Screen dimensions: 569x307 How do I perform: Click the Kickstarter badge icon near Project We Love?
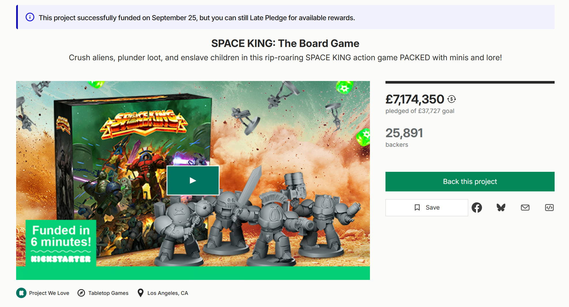pos(21,293)
